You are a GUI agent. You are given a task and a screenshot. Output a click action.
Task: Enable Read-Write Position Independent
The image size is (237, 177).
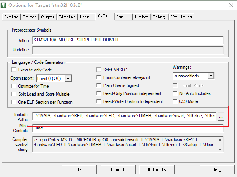point(99,101)
